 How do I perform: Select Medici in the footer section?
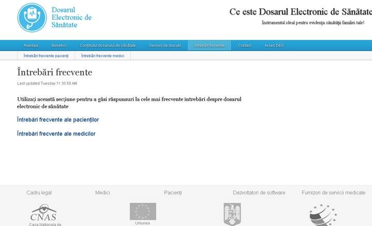pyautogui.click(x=102, y=193)
